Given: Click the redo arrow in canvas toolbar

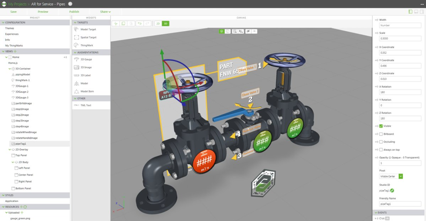Looking at the screenshot, I should tap(147, 24).
